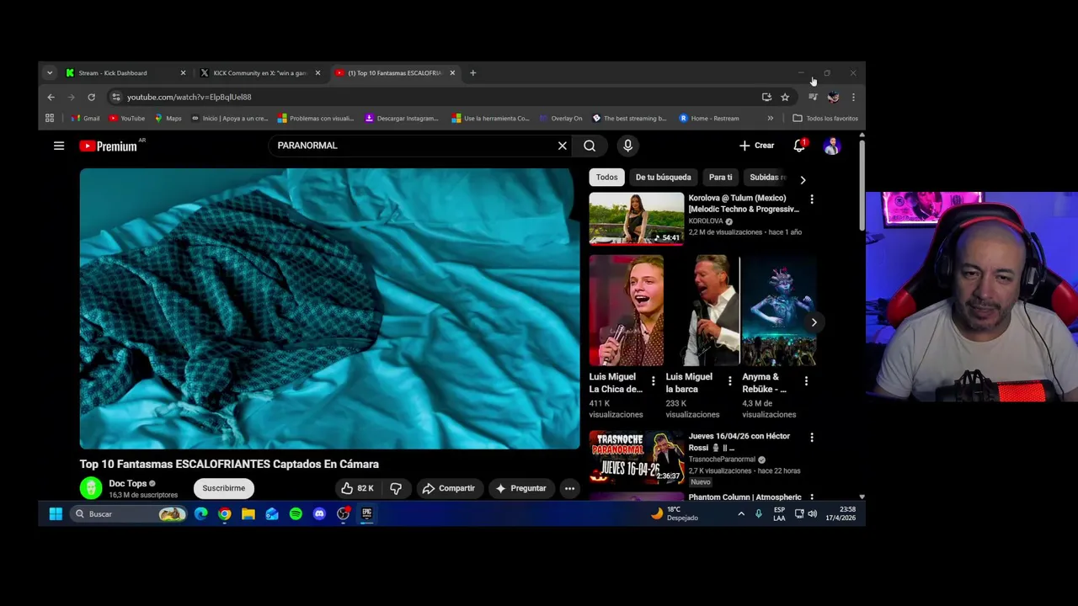Share the video with Compartir
Image resolution: width=1078 pixels, height=606 pixels.
point(449,488)
